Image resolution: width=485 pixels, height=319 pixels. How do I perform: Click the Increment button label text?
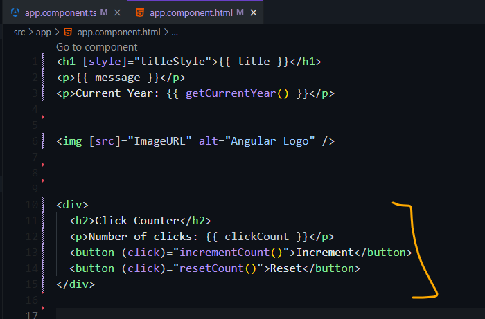click(325, 253)
